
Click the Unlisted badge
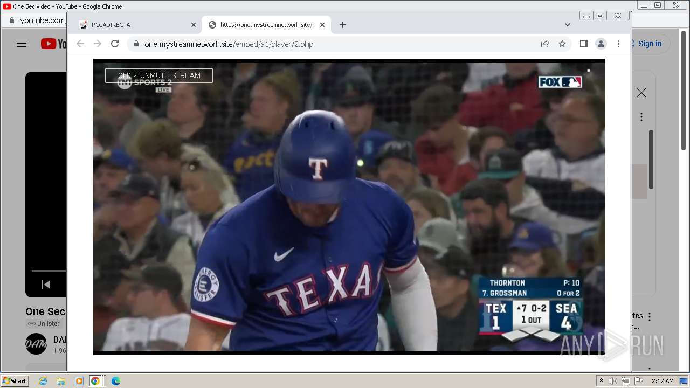(44, 324)
